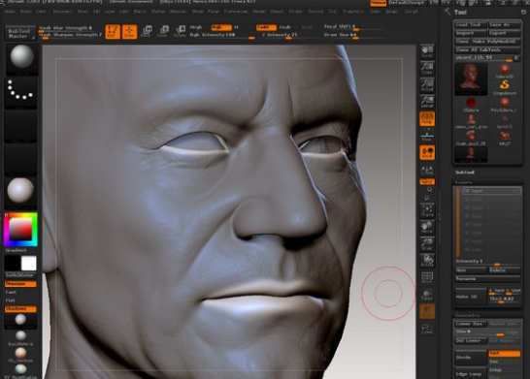The image size is (530, 379).
Task: Toggle the Shadows render option
Action: pos(20,309)
